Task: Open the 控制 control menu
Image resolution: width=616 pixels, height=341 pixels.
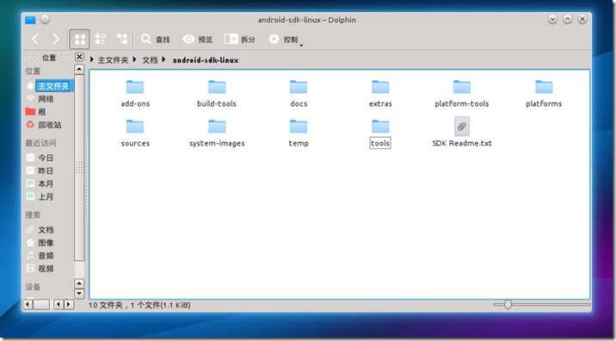Action: click(x=286, y=40)
